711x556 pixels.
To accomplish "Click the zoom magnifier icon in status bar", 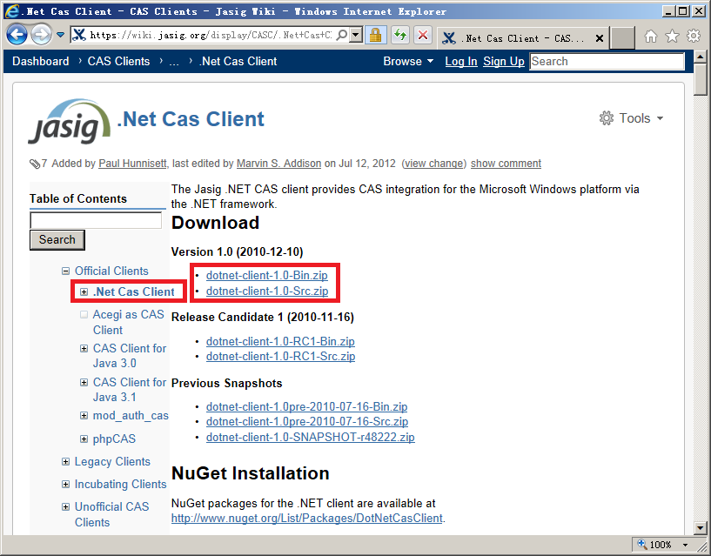I will (642, 544).
